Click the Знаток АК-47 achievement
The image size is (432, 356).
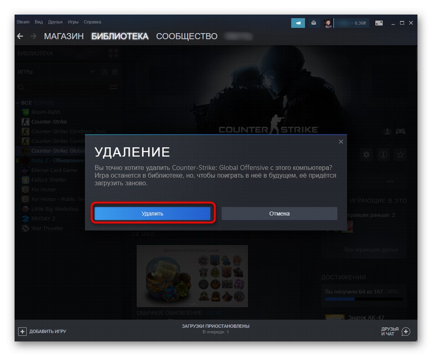point(366,317)
